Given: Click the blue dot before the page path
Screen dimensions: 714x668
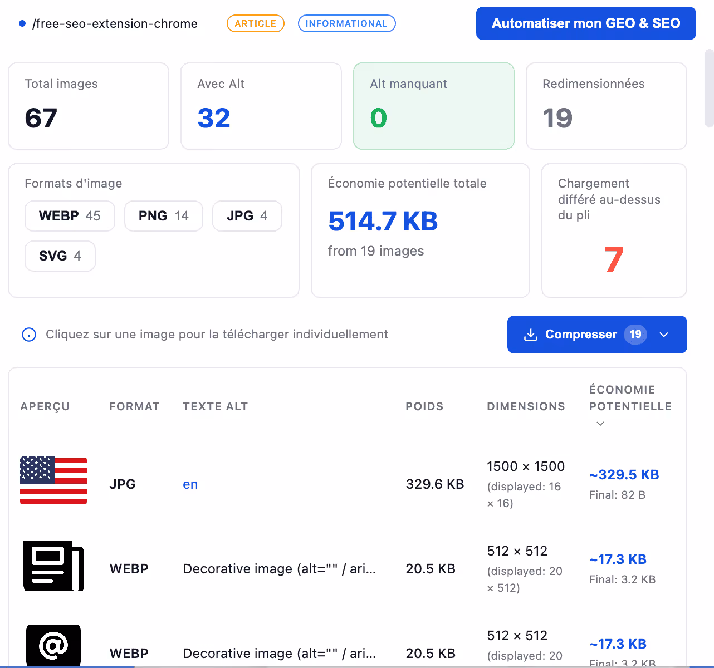Looking at the screenshot, I should point(22,23).
